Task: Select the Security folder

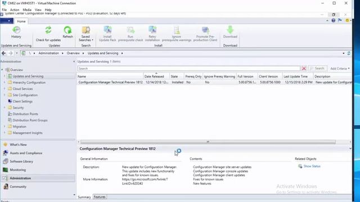Action: click(x=18, y=108)
